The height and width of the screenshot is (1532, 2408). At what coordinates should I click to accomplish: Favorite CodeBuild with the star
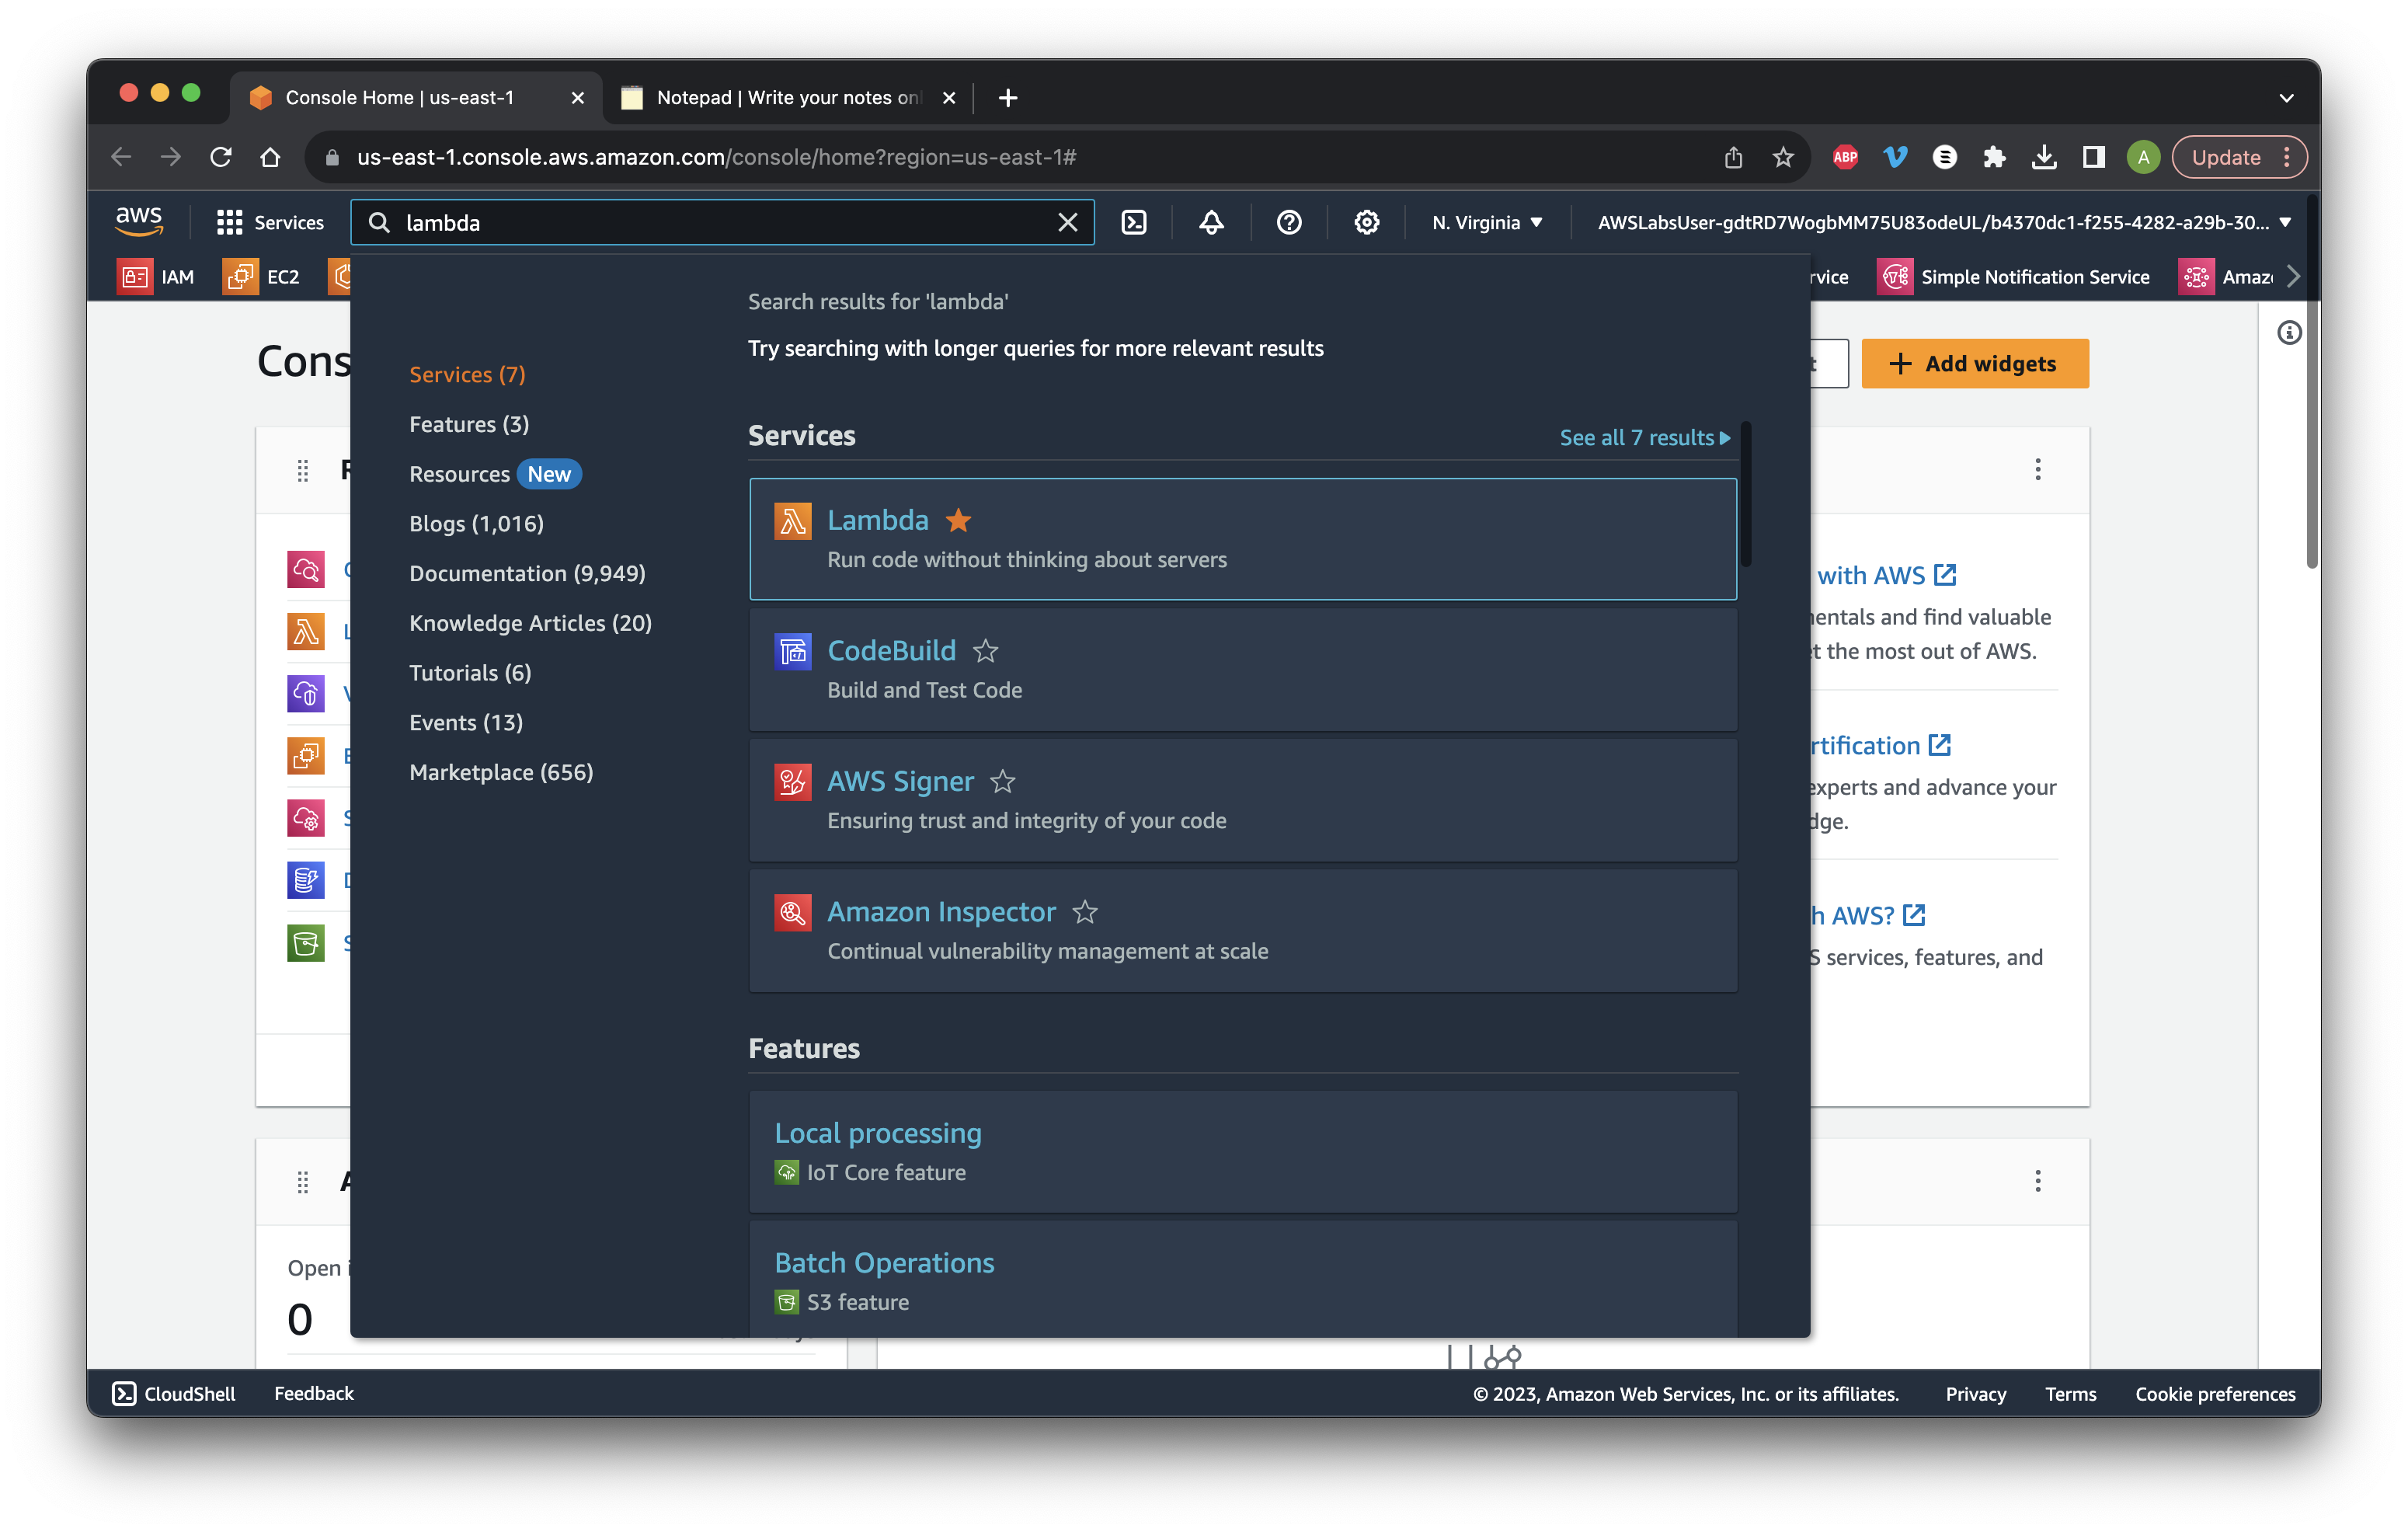985,651
